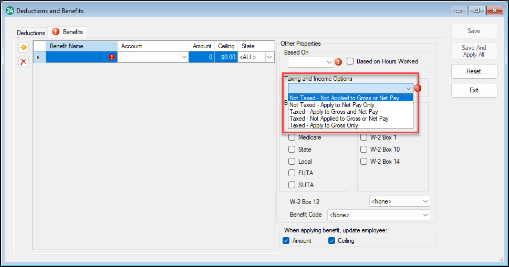This screenshot has width=509, height=267.
Task: Click the error icon in Benefit Name cell
Action: (x=111, y=57)
